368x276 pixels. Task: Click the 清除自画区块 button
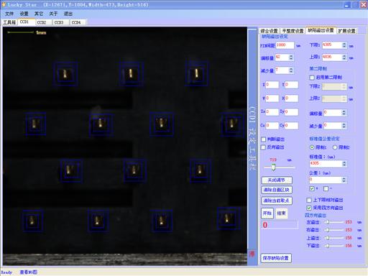(x=277, y=190)
